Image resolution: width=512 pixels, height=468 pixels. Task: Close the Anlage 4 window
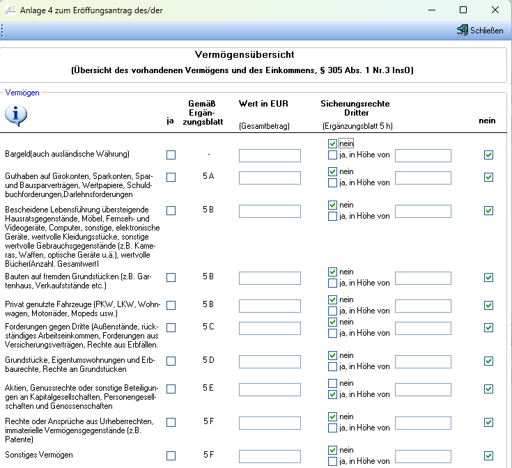(x=495, y=10)
